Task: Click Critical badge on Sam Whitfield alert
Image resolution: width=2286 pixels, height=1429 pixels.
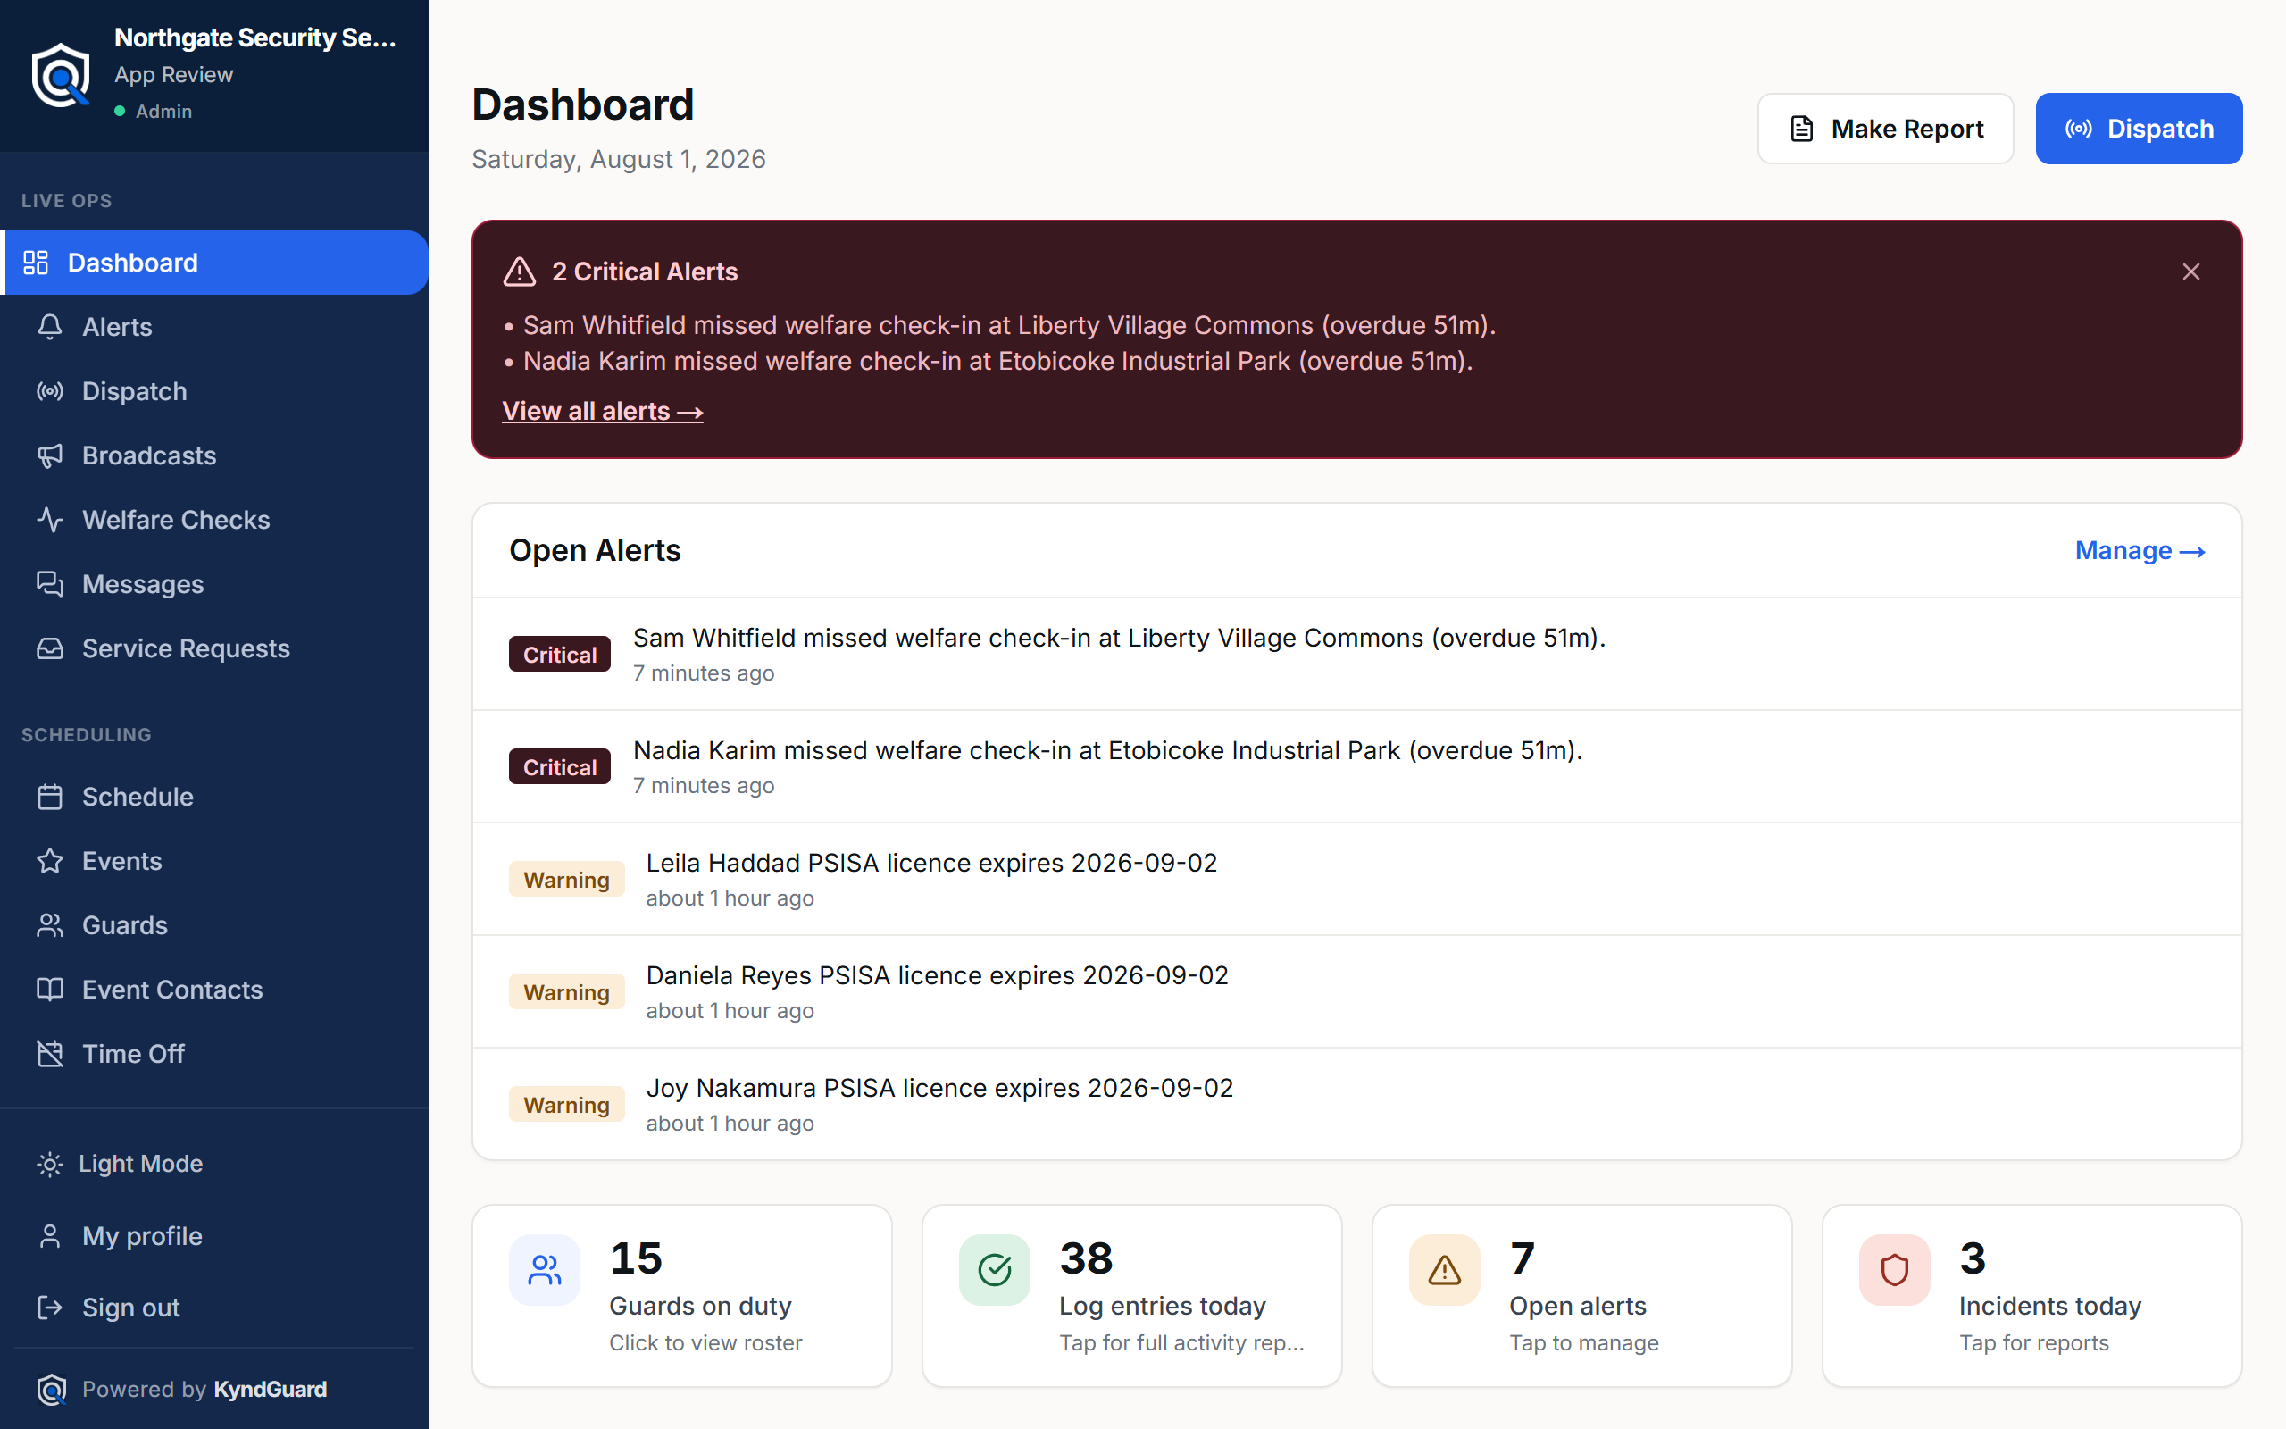Action: pyautogui.click(x=559, y=654)
